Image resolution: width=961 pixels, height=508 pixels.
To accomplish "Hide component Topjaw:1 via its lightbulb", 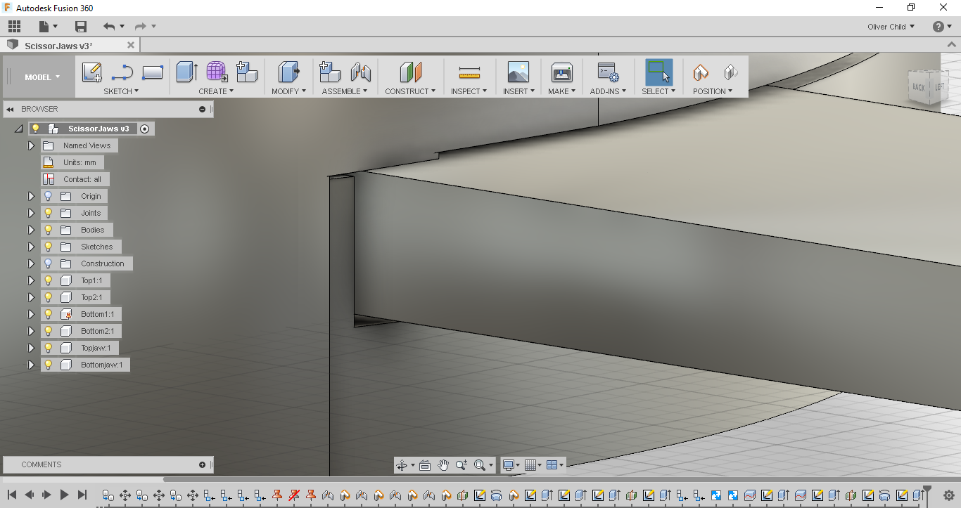I will coord(49,348).
